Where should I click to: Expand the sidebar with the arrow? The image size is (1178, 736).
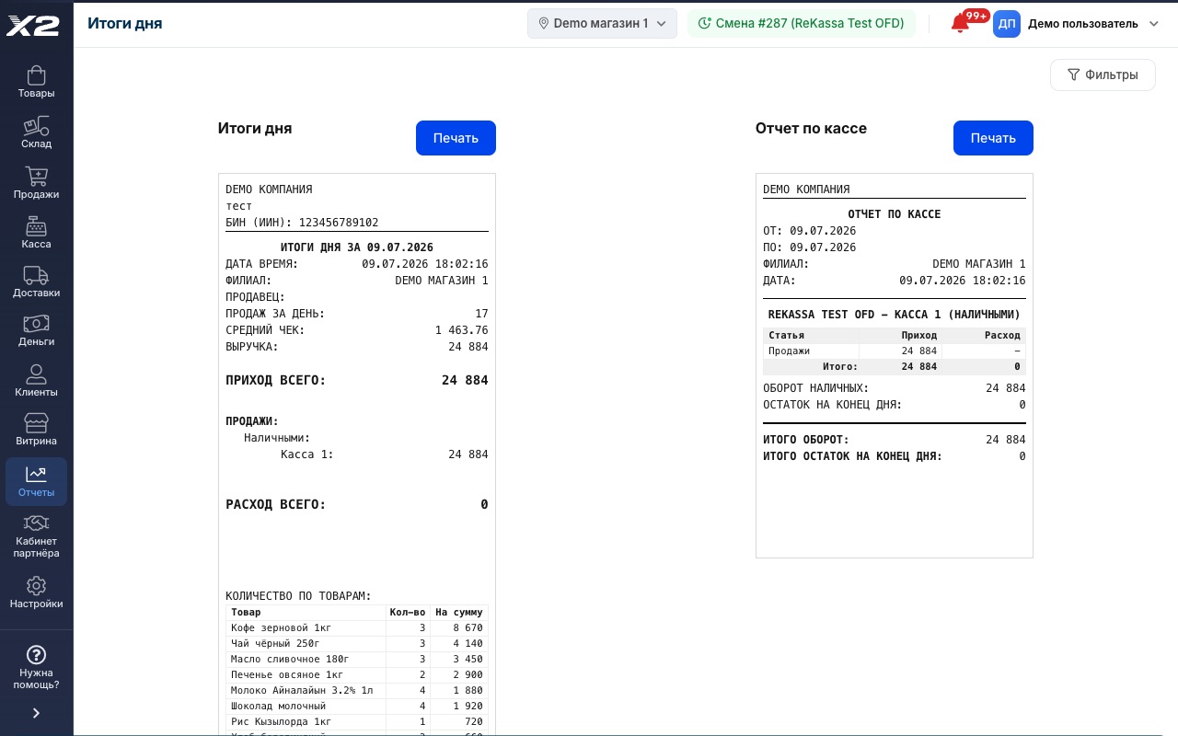[x=36, y=713]
